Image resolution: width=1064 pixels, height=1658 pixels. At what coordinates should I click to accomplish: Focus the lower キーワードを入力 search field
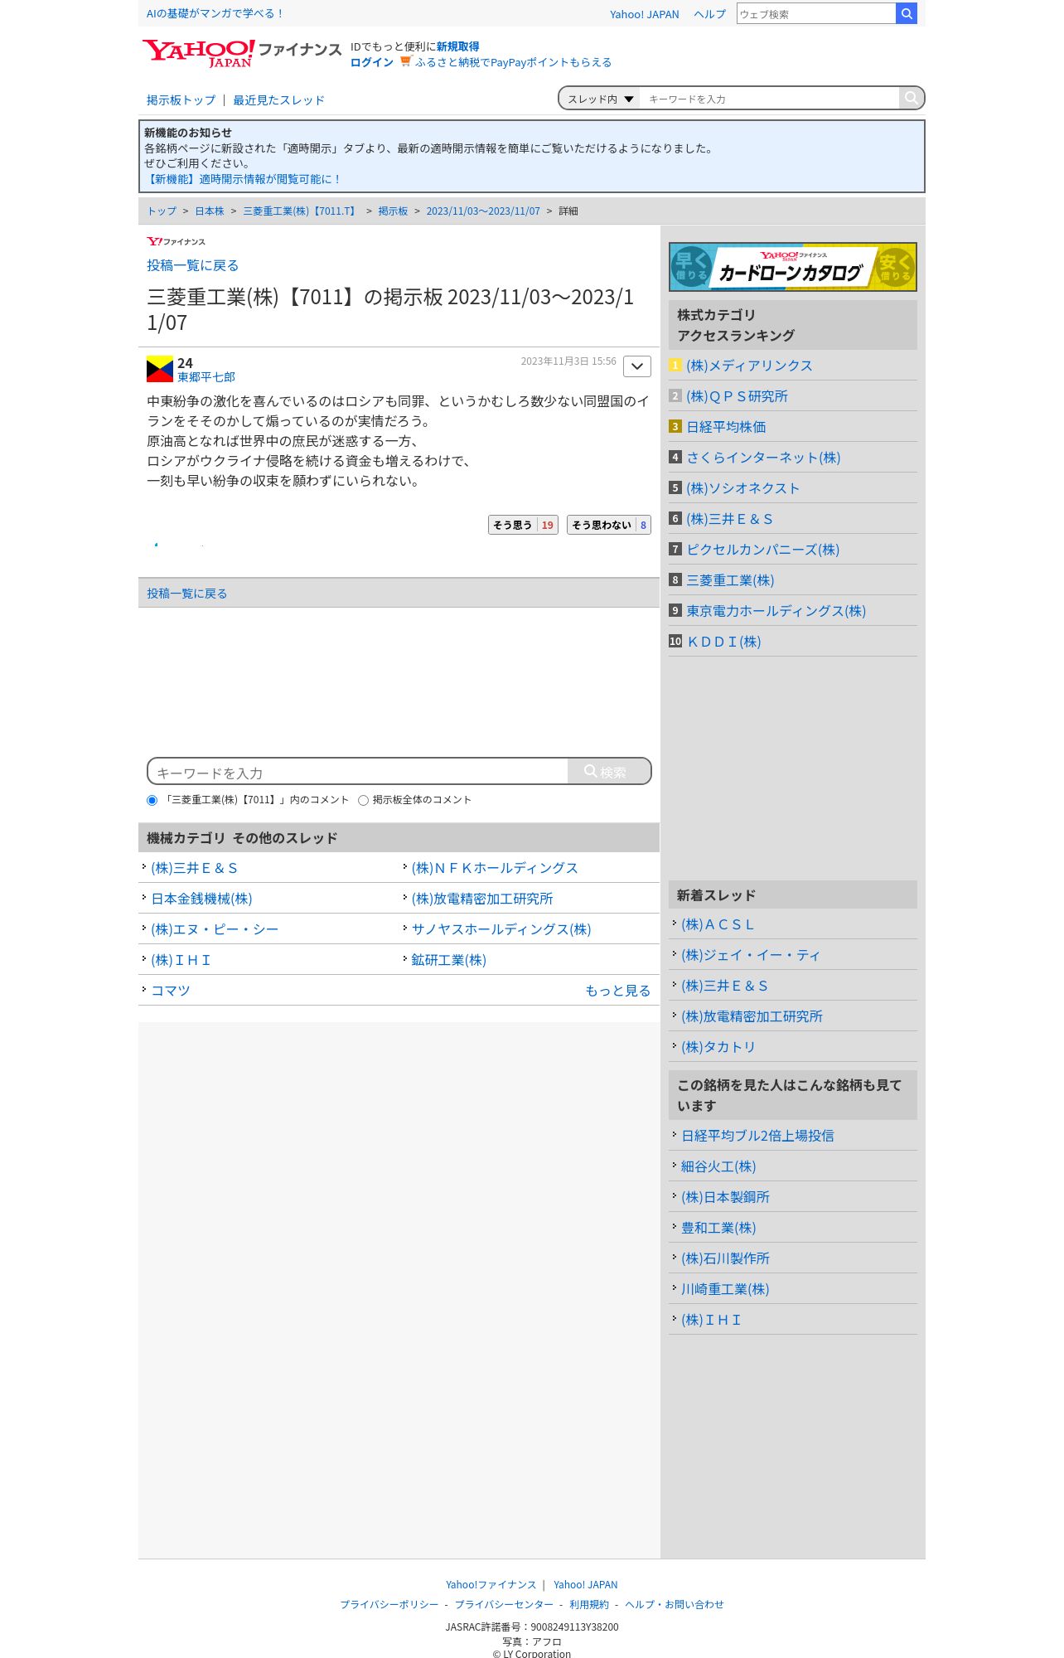(x=358, y=772)
